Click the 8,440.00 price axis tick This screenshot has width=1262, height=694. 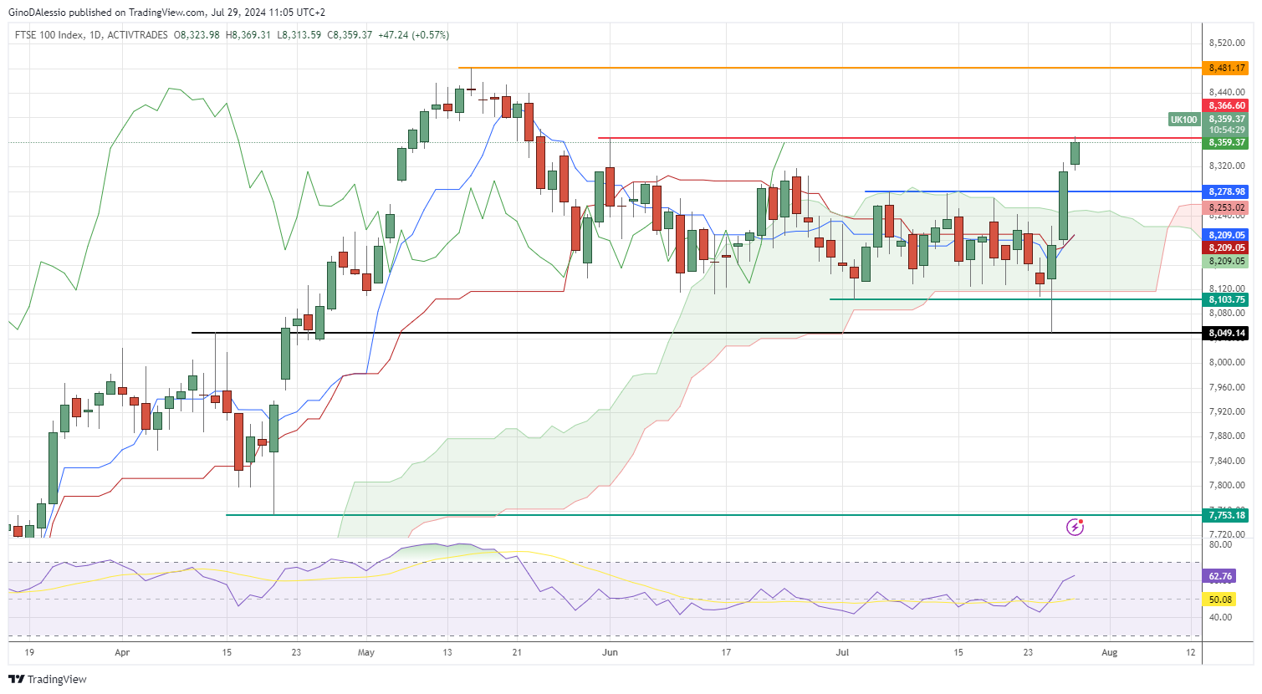(x=1227, y=92)
